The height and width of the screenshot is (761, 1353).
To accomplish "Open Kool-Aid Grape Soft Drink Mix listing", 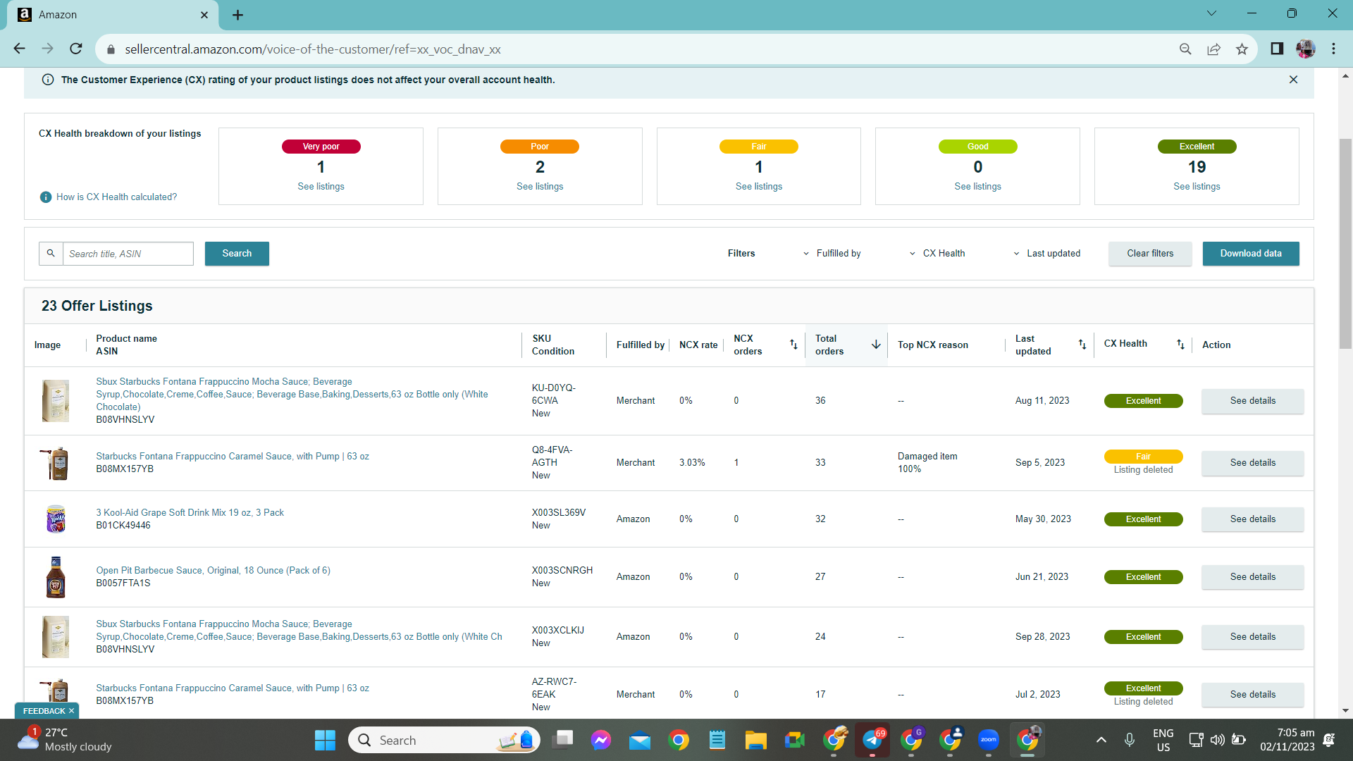I will click(x=190, y=512).
